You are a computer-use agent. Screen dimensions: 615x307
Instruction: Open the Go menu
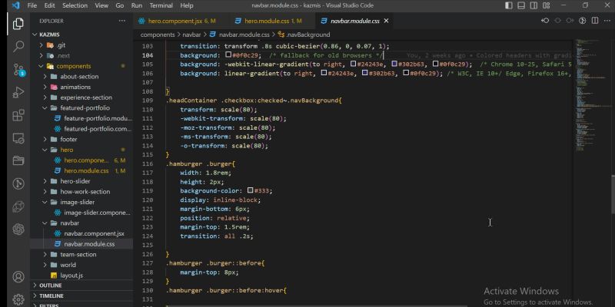(120, 5)
